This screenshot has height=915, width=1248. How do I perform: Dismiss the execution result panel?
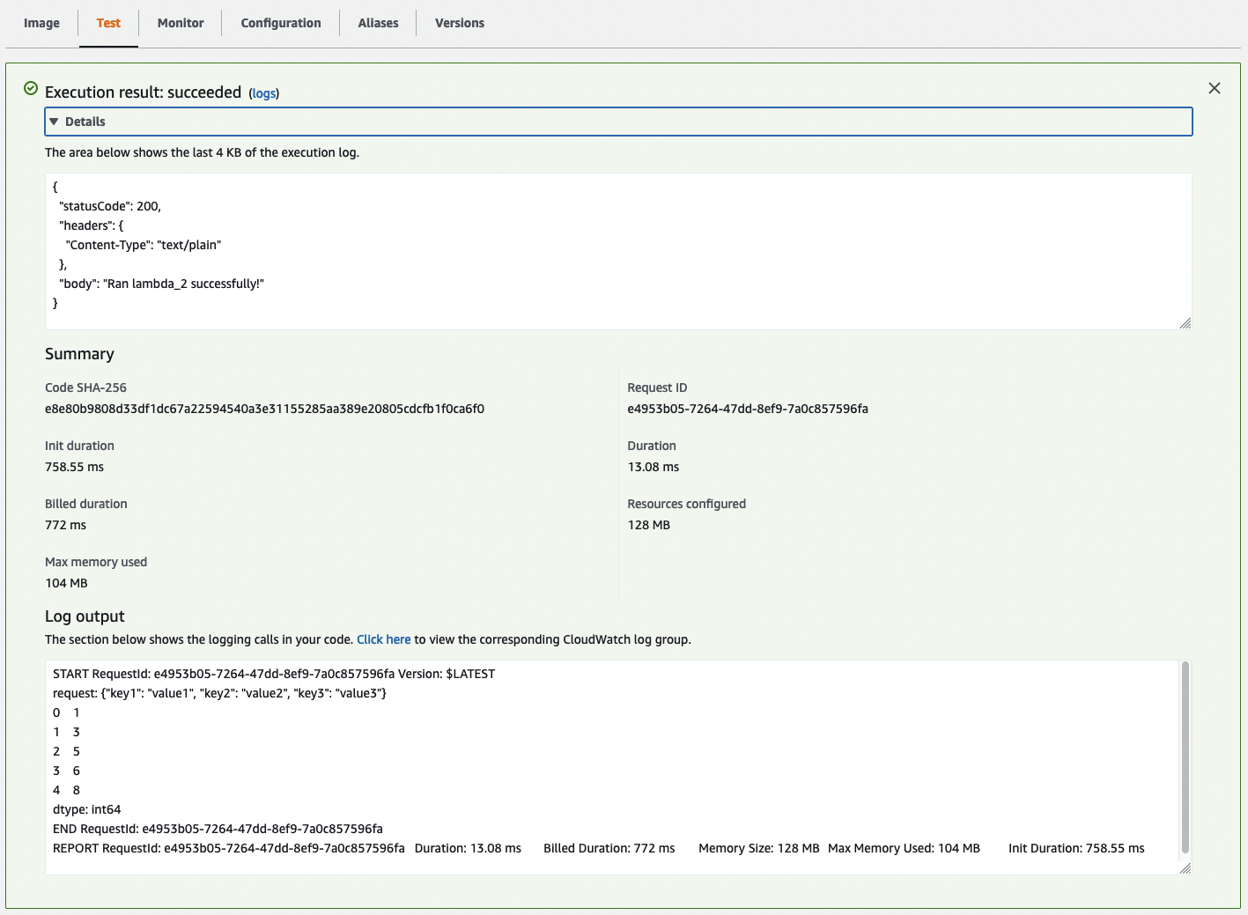(x=1215, y=88)
